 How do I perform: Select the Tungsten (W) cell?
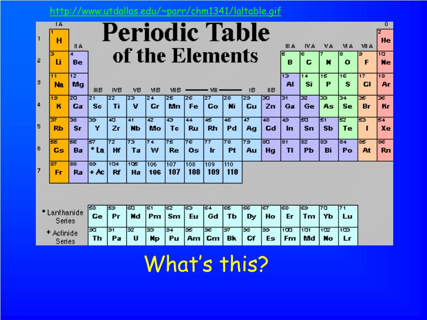pyautogui.click(x=156, y=150)
